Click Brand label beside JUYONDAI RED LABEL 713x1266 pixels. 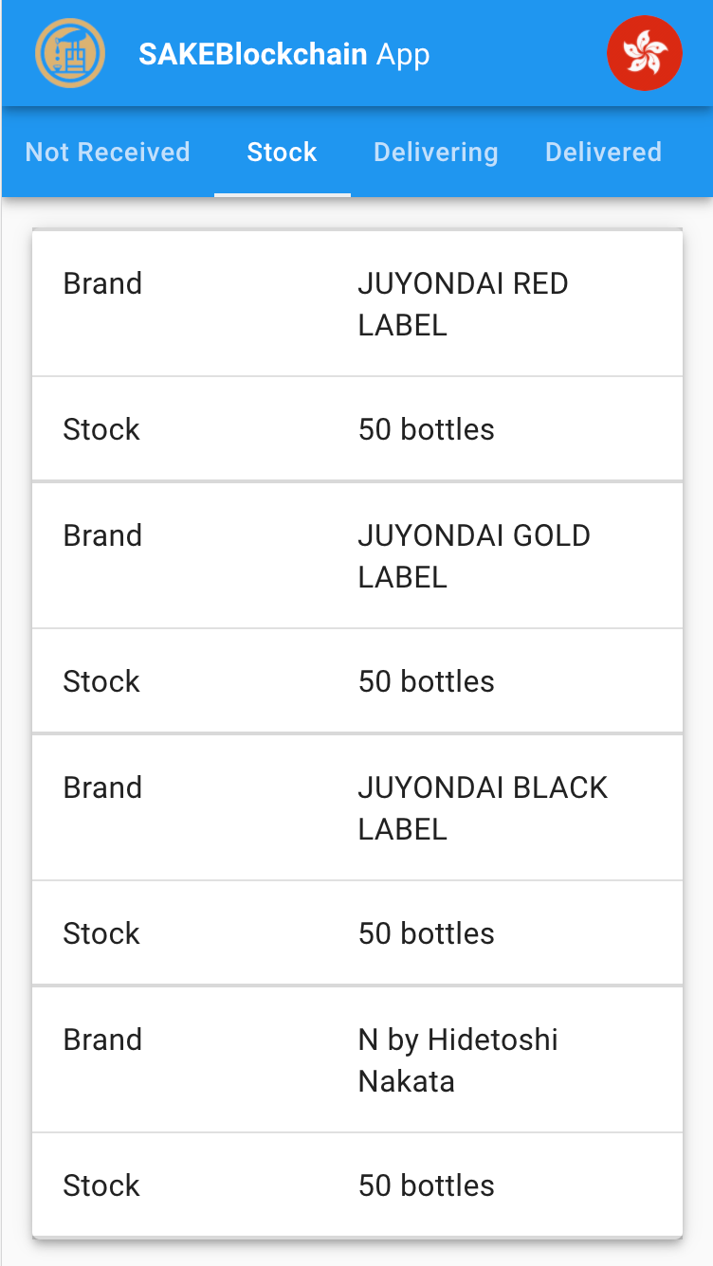[x=102, y=283]
